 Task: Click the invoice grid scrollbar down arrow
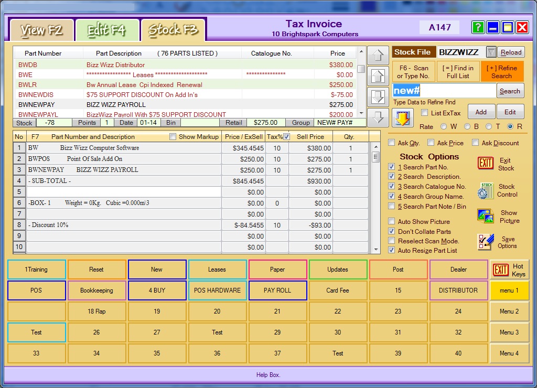[x=376, y=250]
